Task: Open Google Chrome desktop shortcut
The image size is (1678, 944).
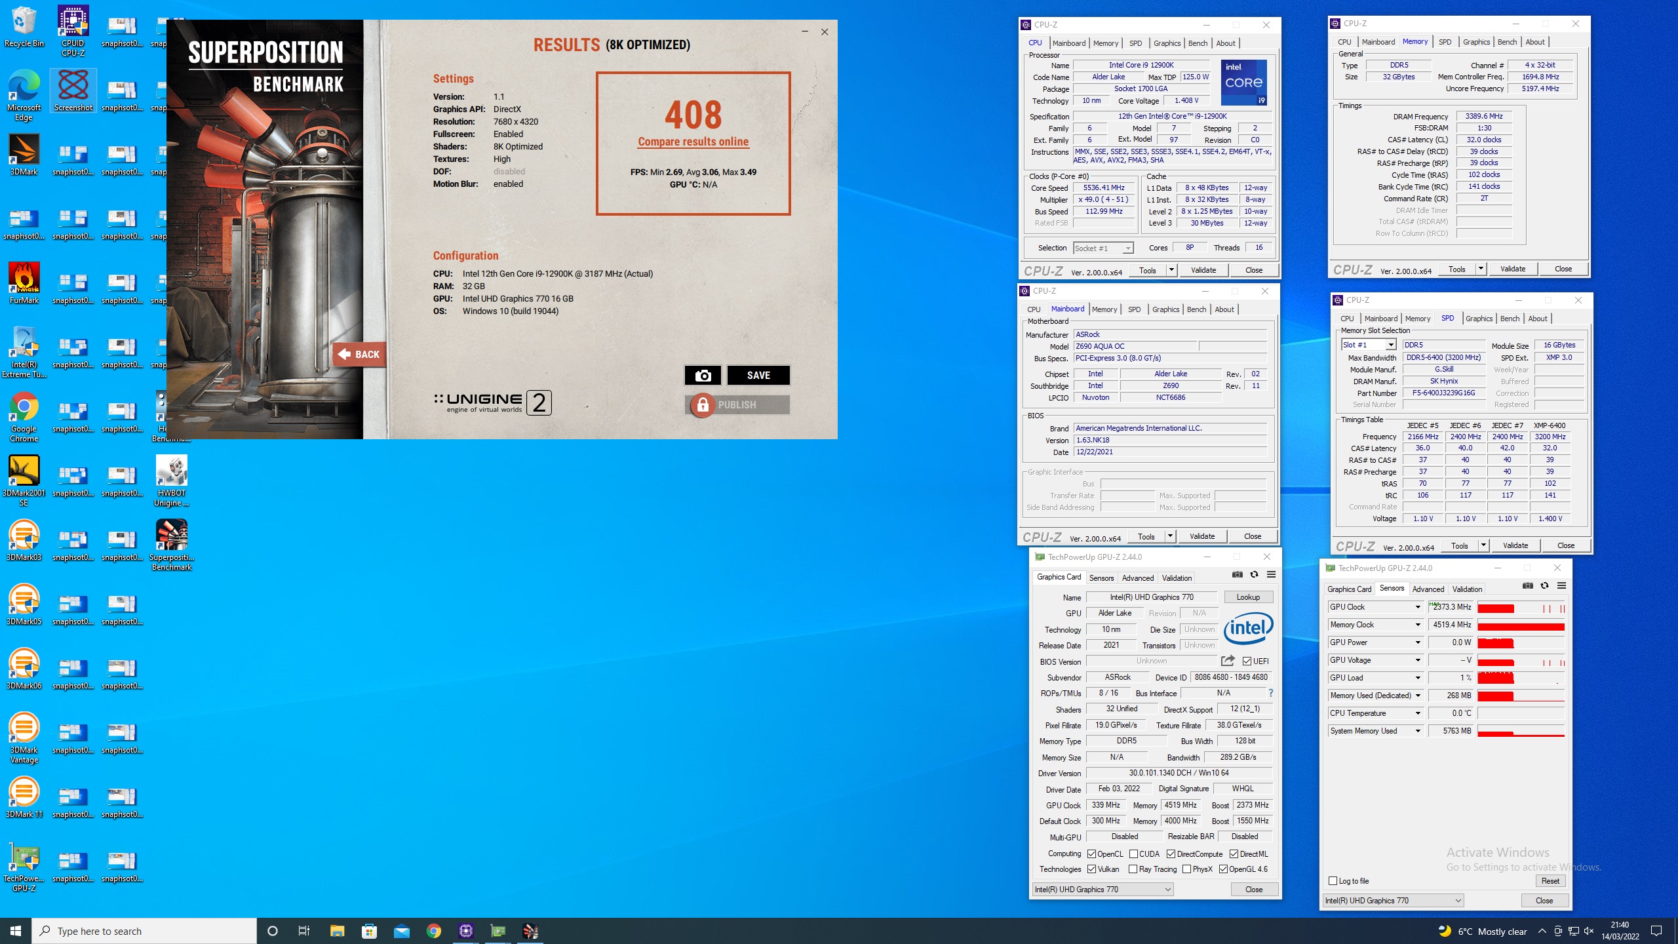Action: pyautogui.click(x=24, y=416)
